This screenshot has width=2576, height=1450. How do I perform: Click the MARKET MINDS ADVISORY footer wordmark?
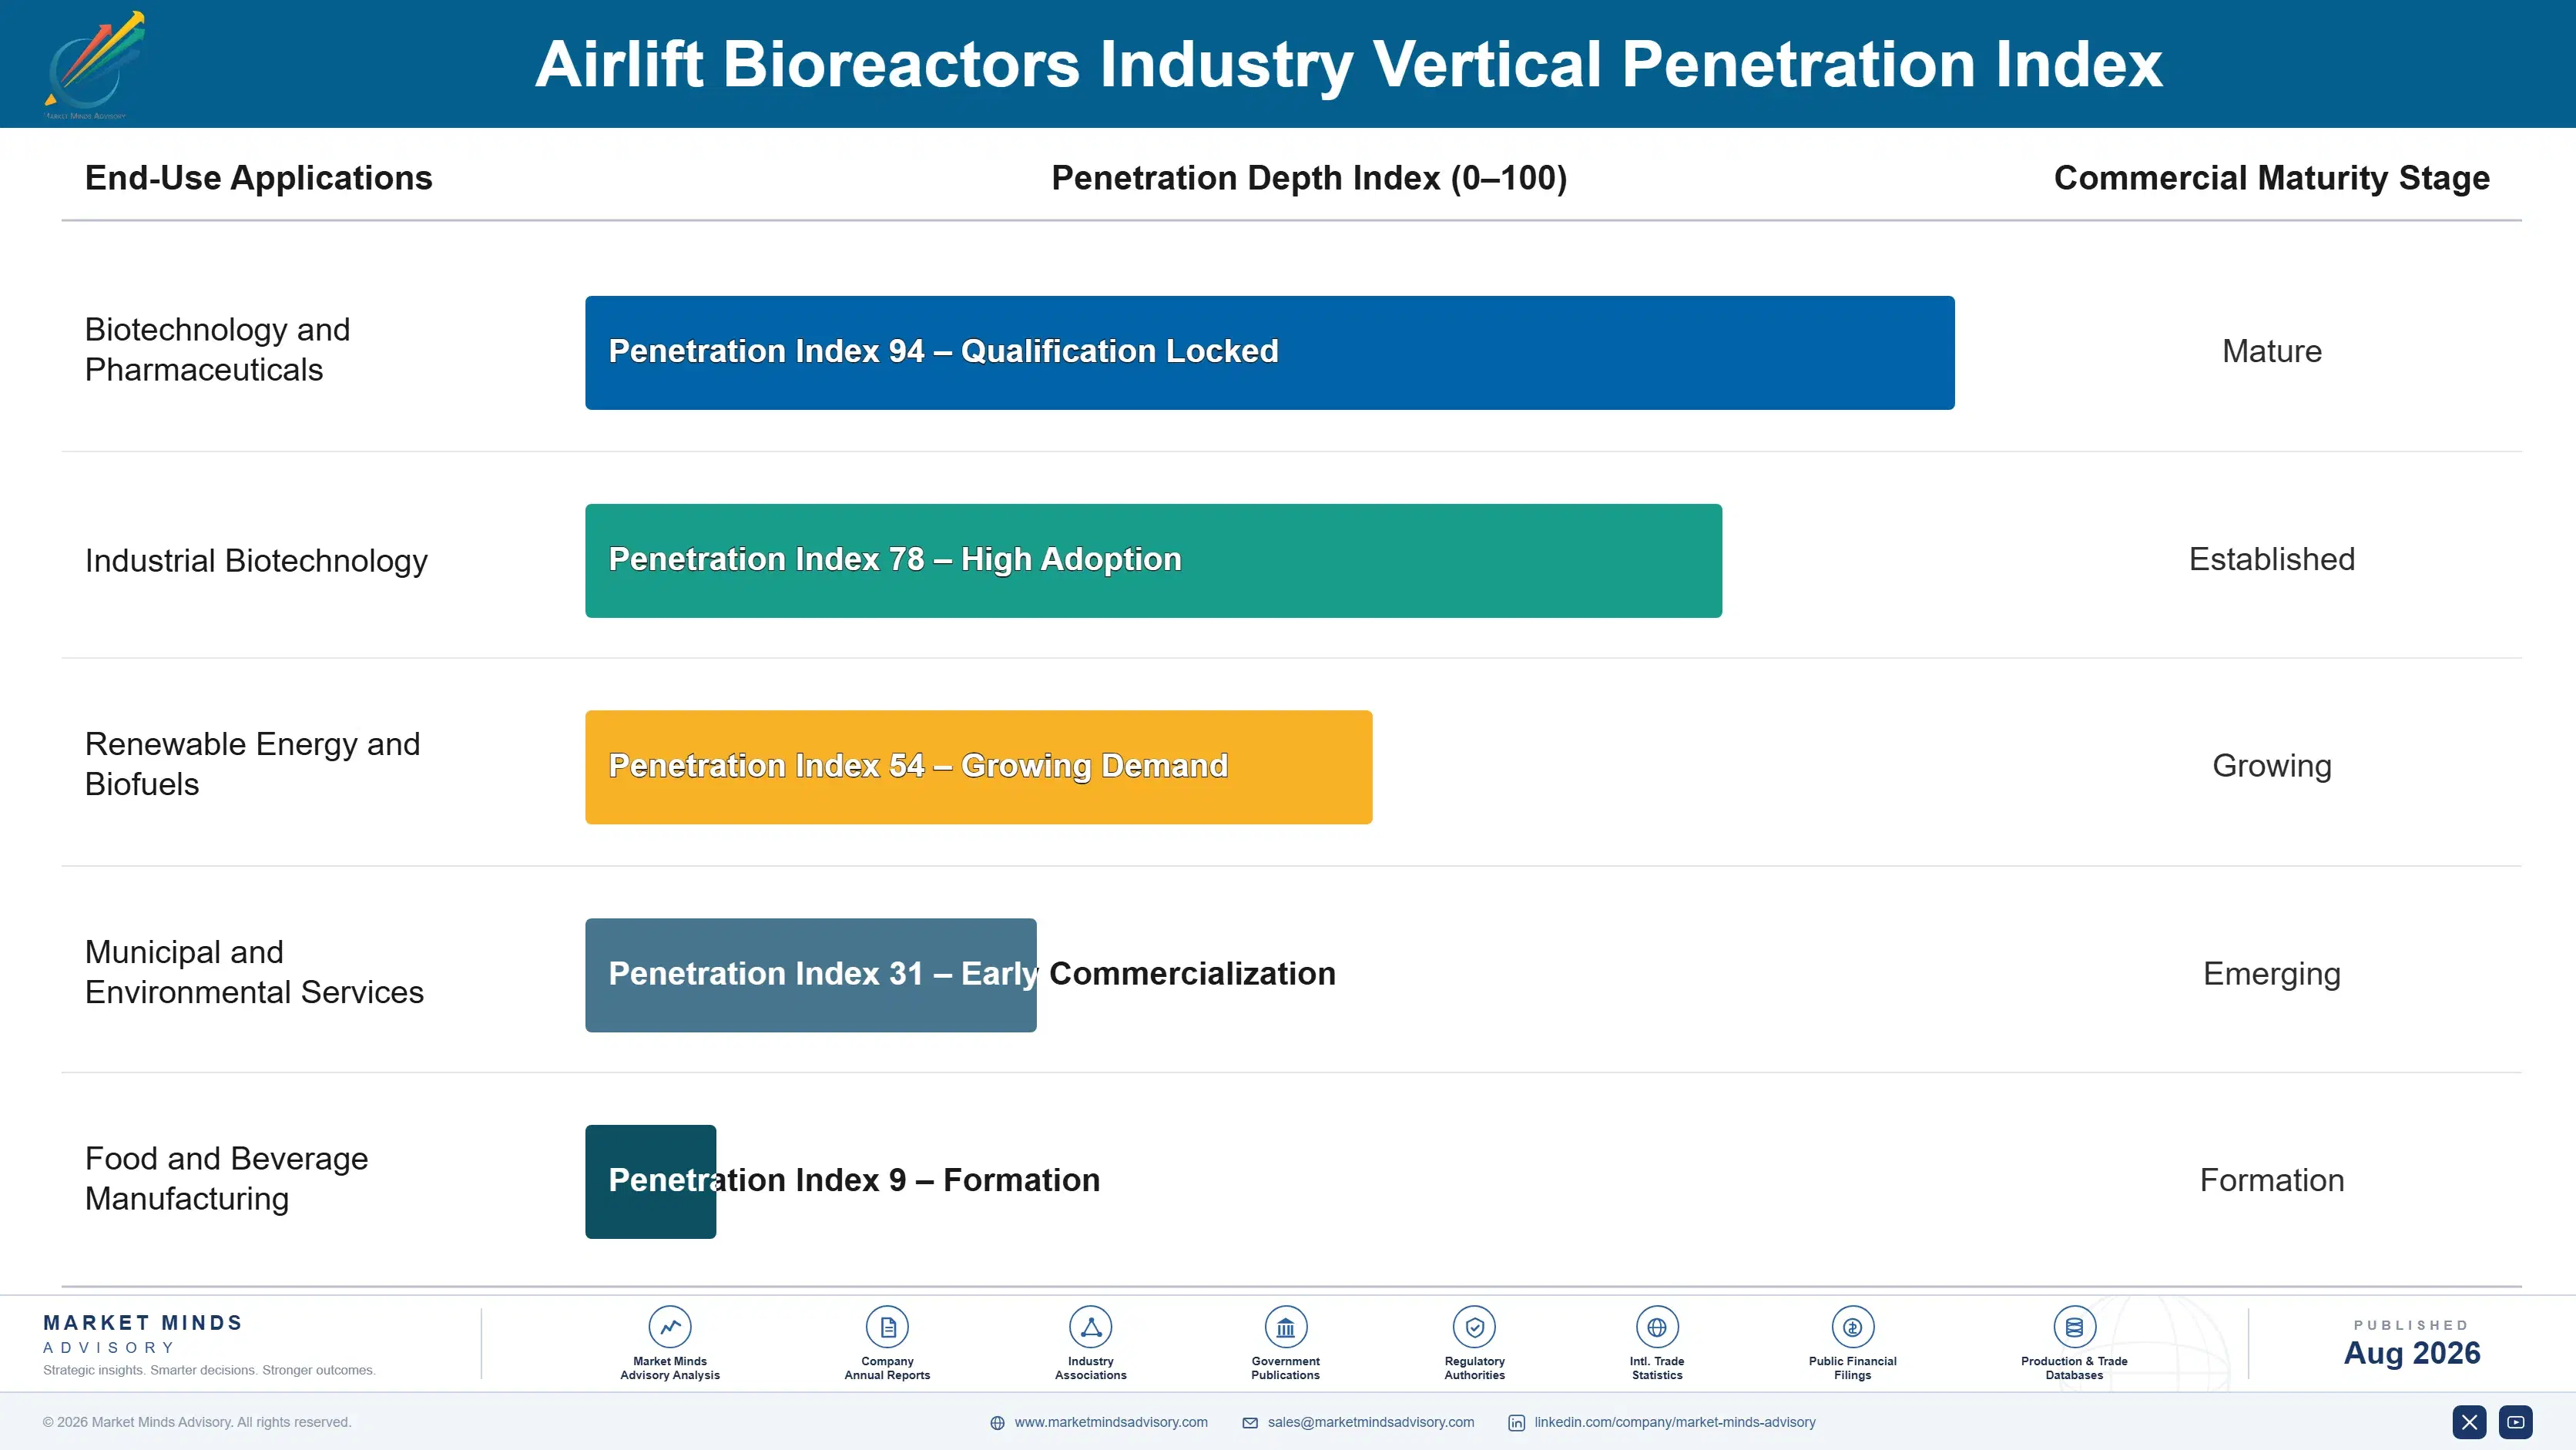[x=143, y=1334]
